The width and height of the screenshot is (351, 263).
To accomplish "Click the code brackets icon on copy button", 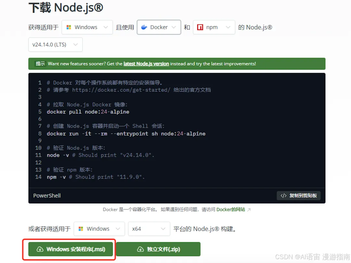I will pyautogui.click(x=283, y=196).
